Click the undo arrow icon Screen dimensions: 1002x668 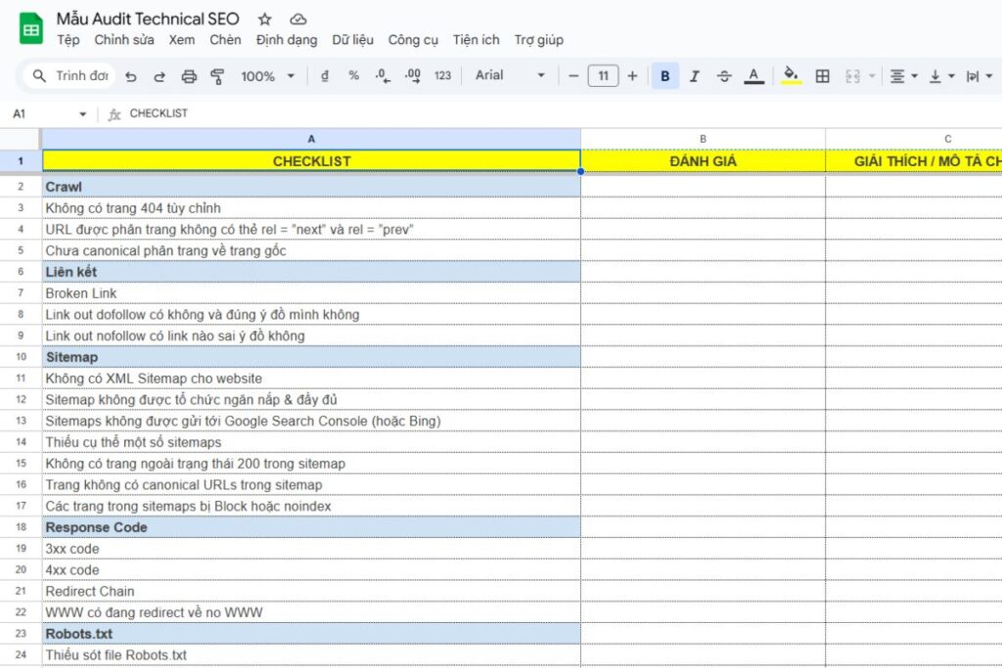coord(131,76)
